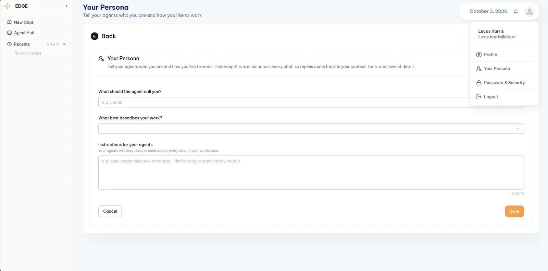The width and height of the screenshot is (548, 271).
Task: Click the black Back arrow icon
Action: [95, 36]
